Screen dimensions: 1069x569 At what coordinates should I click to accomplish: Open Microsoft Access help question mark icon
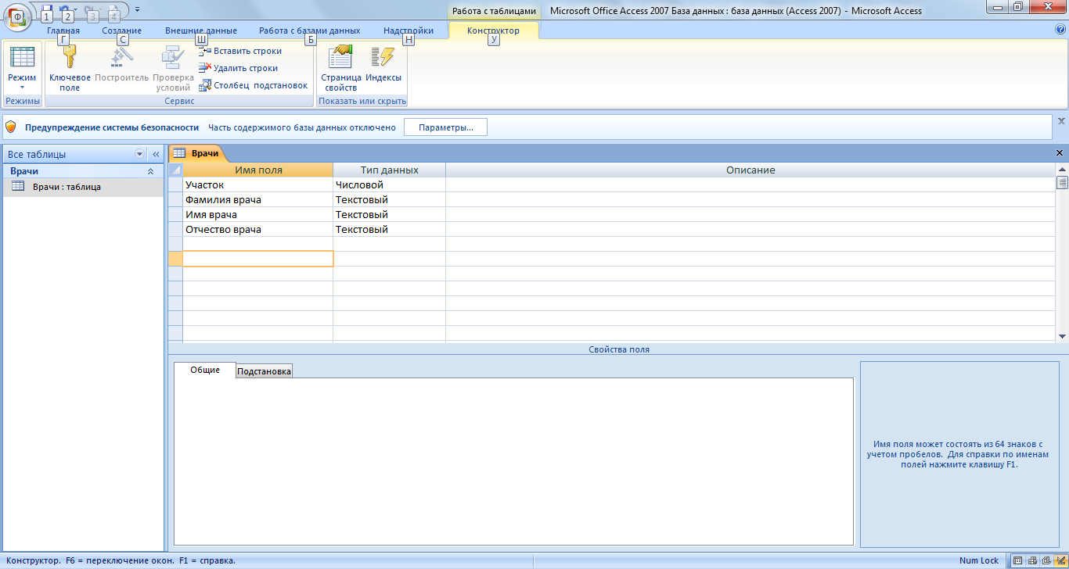pyautogui.click(x=1060, y=30)
